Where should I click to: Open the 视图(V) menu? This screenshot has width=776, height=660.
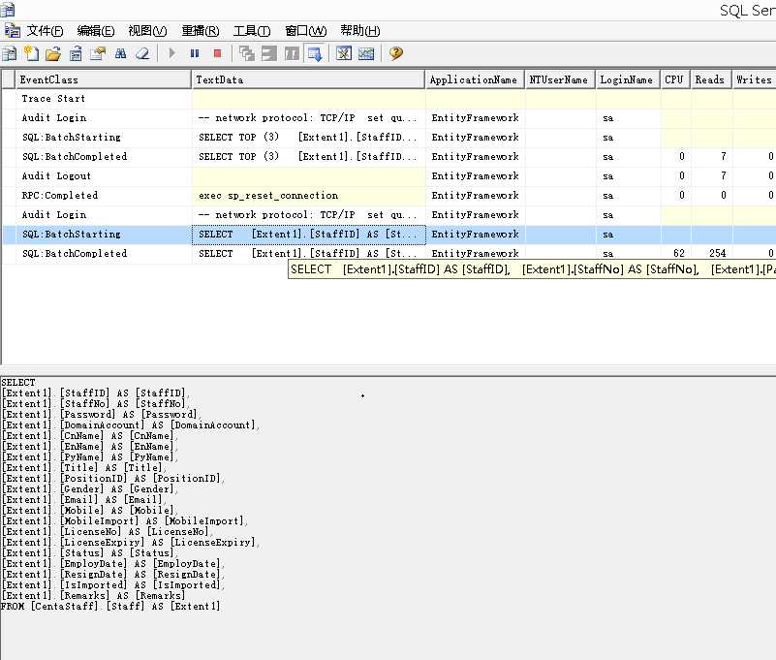147,31
